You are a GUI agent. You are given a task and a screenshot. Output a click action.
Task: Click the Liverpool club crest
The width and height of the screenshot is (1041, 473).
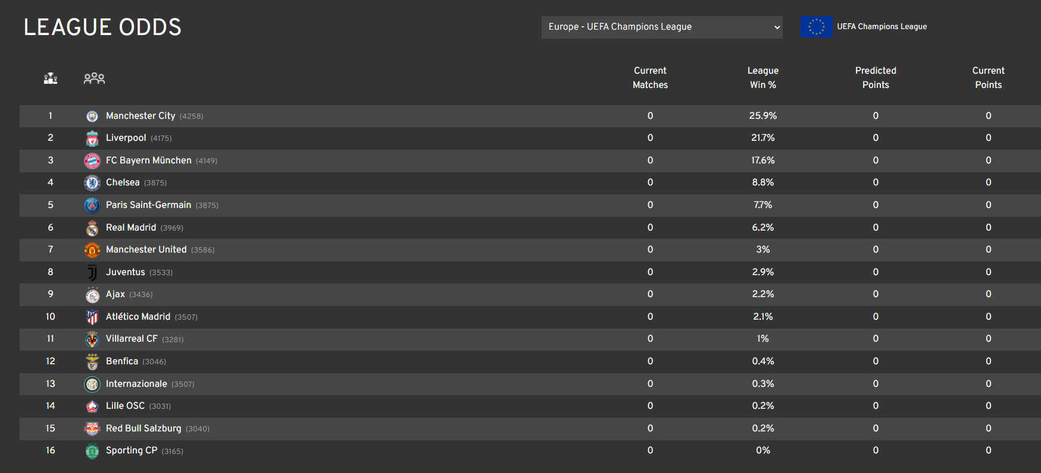click(x=92, y=138)
